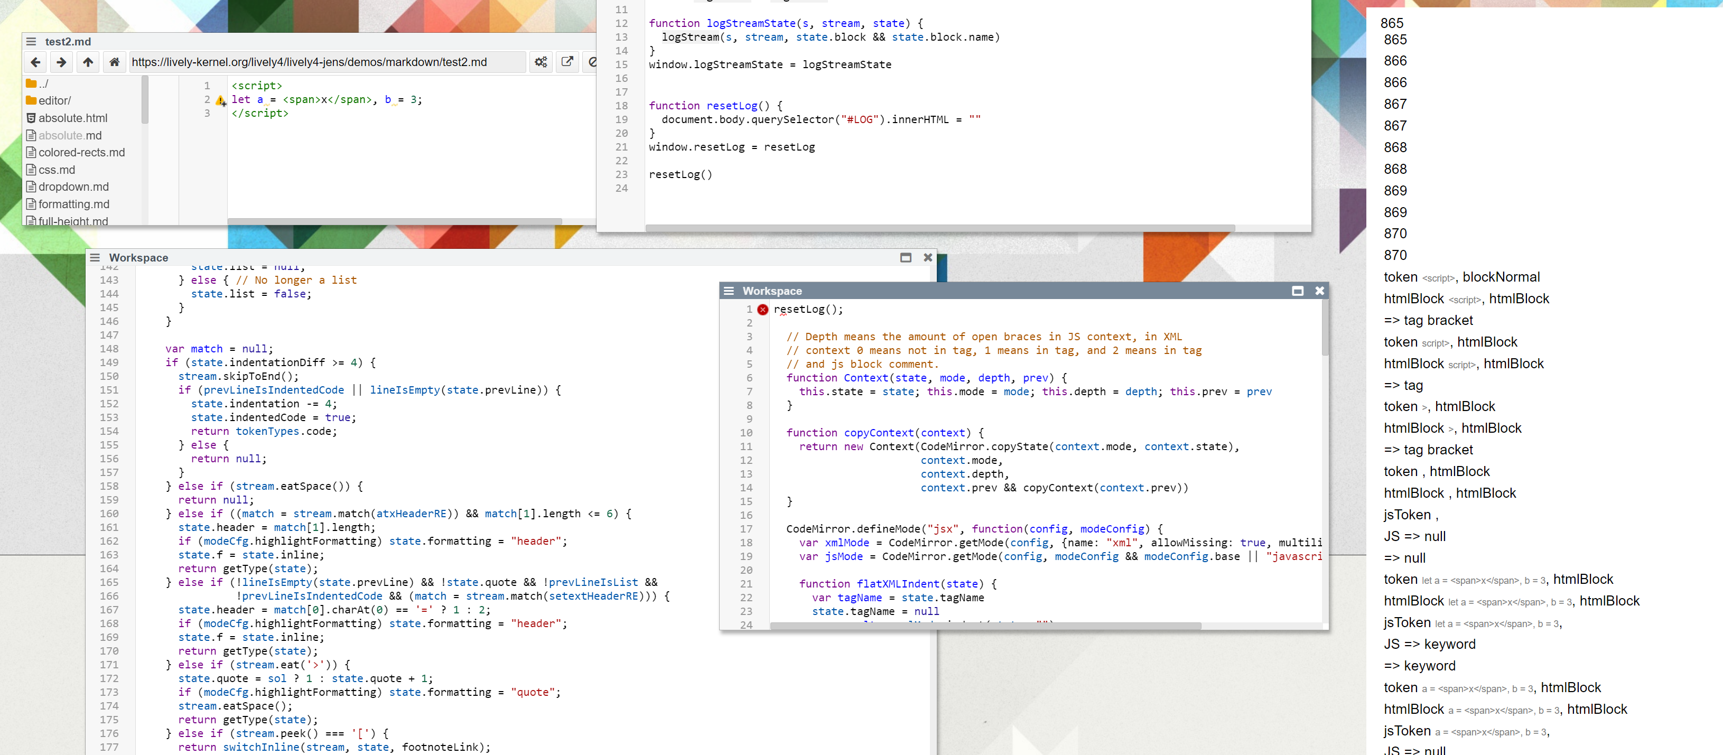Screen dimensions: 1723x755
Task: Click the home icon in the toolbar
Action: (x=114, y=62)
